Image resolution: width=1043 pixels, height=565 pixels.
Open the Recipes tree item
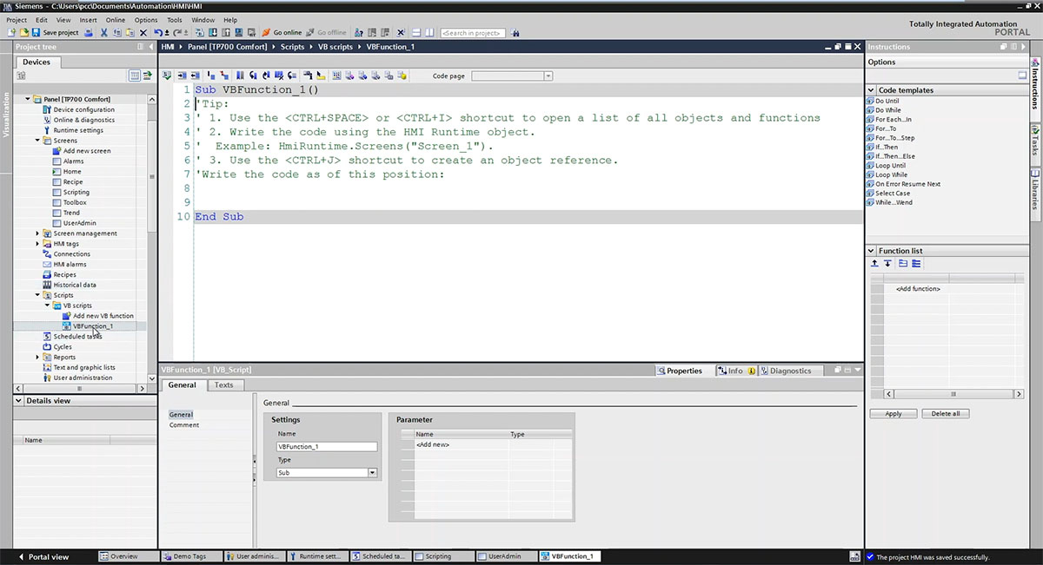tap(59, 275)
